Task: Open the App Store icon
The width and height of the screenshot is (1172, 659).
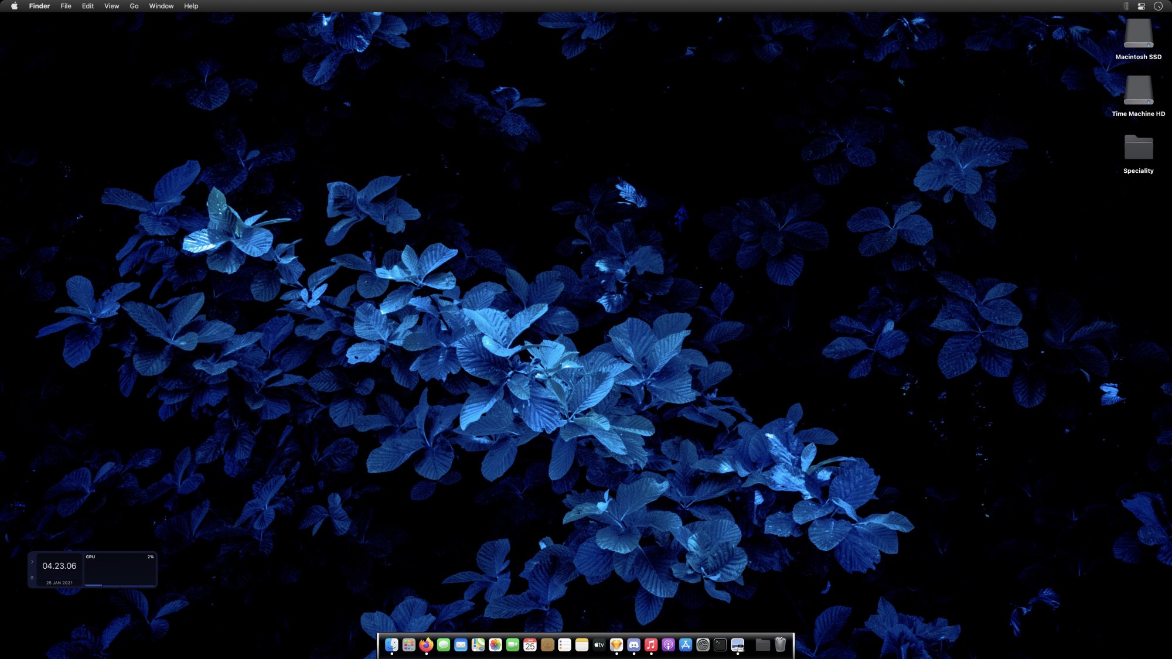Action: [x=686, y=645]
